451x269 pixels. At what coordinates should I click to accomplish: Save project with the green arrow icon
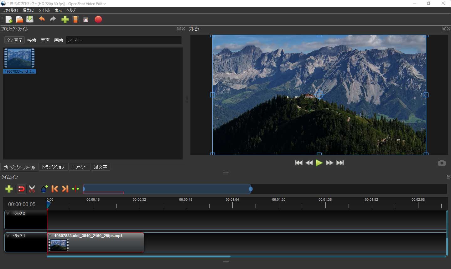tap(30, 19)
